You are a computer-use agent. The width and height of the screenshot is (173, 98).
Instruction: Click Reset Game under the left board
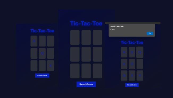click(42, 75)
